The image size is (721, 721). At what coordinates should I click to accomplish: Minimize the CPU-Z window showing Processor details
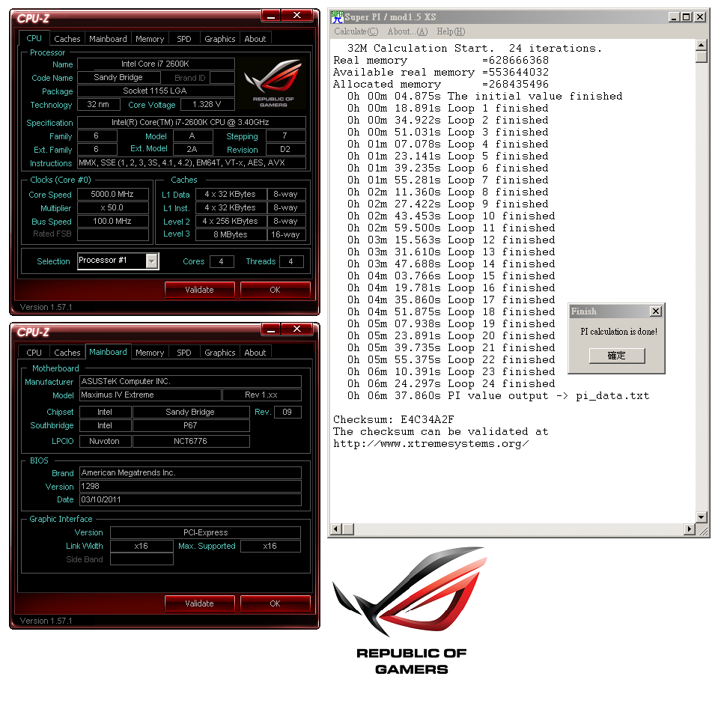pyautogui.click(x=271, y=16)
